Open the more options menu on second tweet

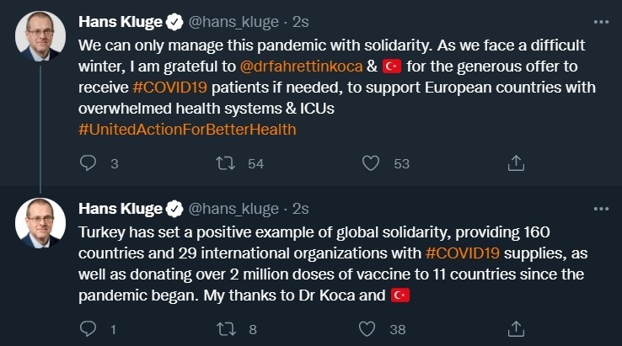click(x=600, y=208)
